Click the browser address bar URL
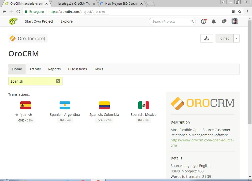The image size is (252, 181). point(76,12)
